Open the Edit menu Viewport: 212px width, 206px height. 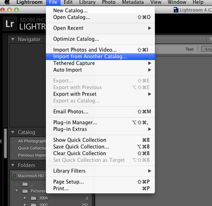pyautogui.click(x=68, y=2)
